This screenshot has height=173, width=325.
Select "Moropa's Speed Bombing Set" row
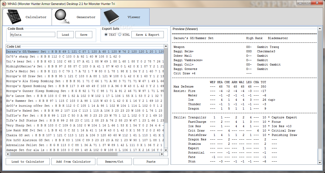point(85,86)
